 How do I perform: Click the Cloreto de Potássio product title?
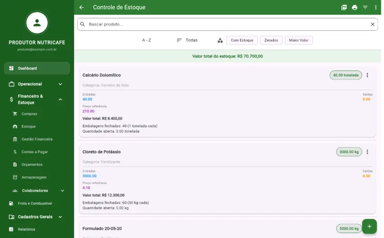click(x=101, y=152)
